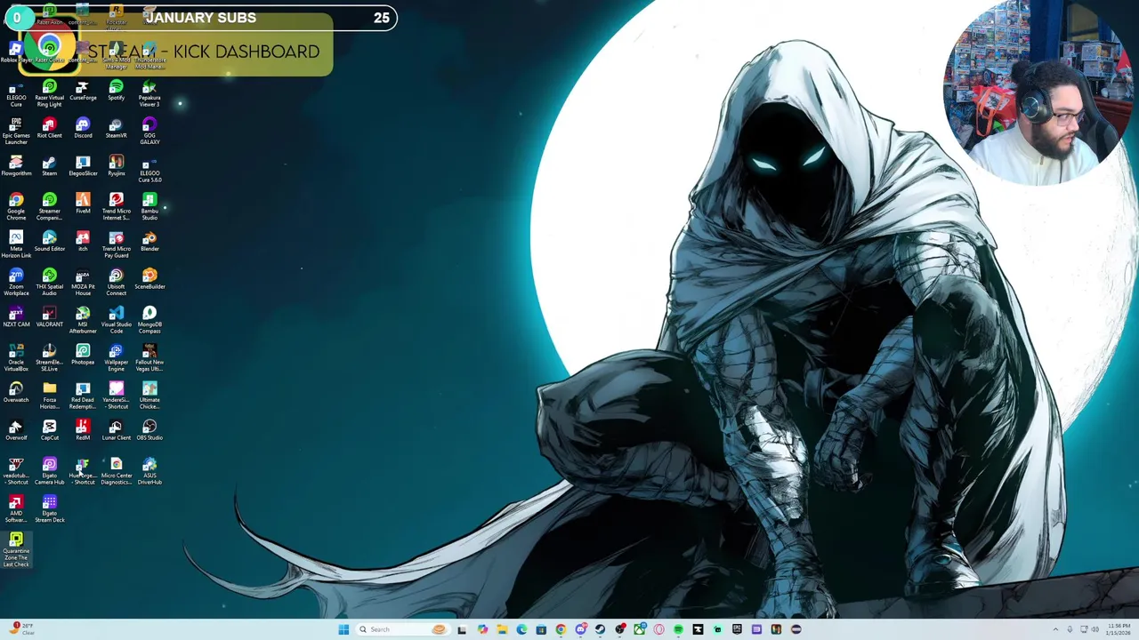
Task: Click the Flowgorithm desktop icon
Action: (x=16, y=166)
